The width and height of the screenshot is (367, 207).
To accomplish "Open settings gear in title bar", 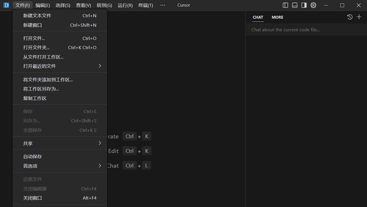I will pos(313,5).
